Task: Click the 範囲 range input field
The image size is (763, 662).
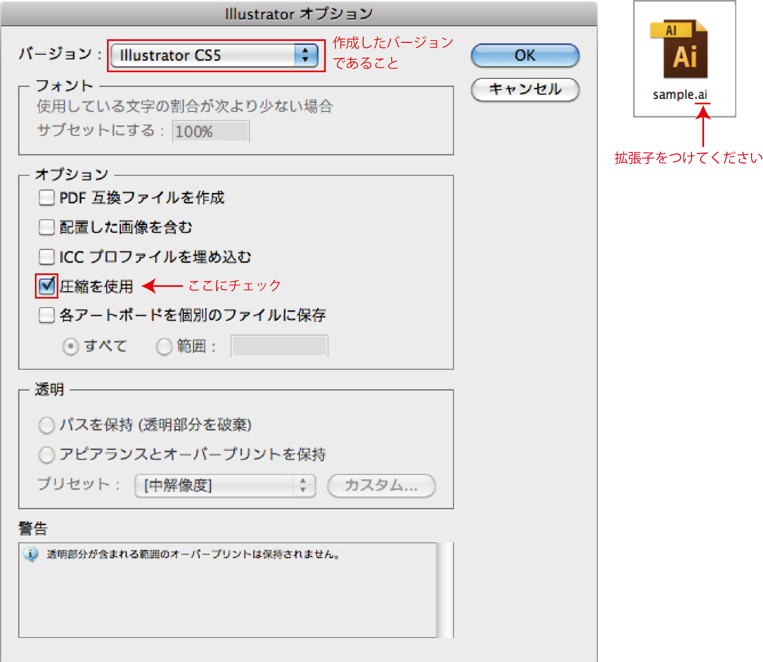Action: coord(279,346)
